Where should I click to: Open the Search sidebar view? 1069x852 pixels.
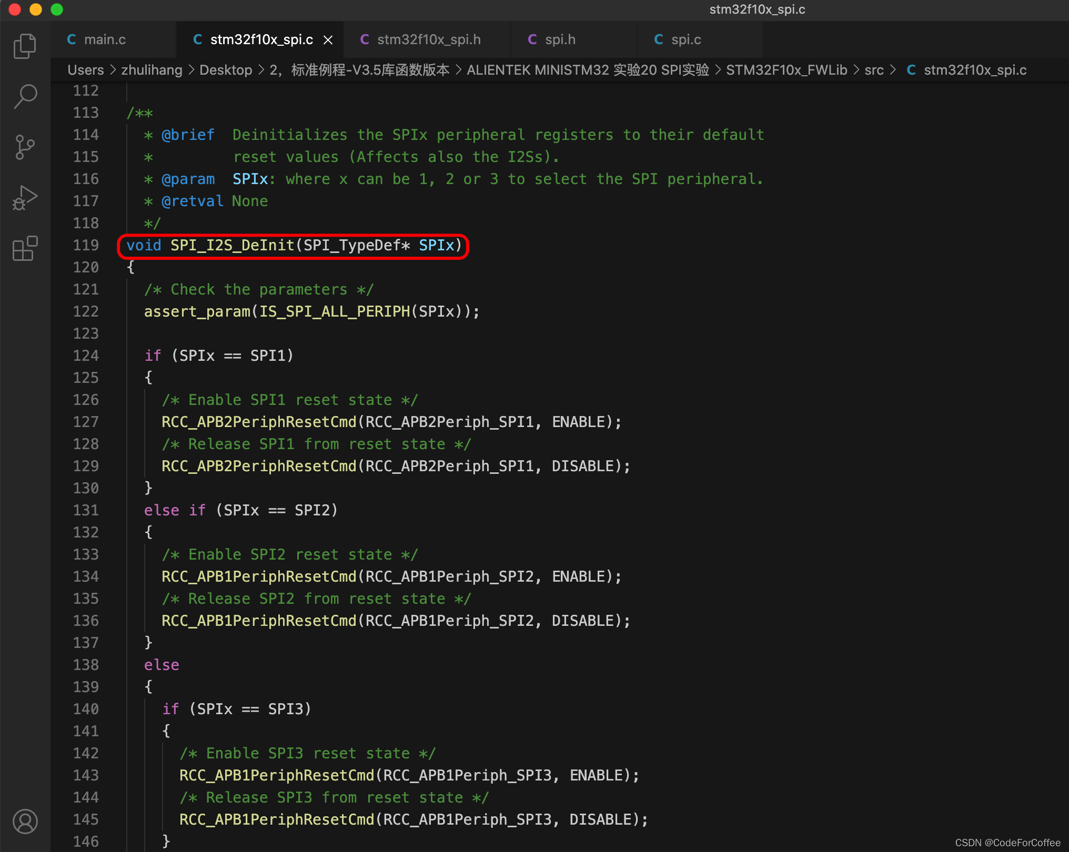pos(25,97)
